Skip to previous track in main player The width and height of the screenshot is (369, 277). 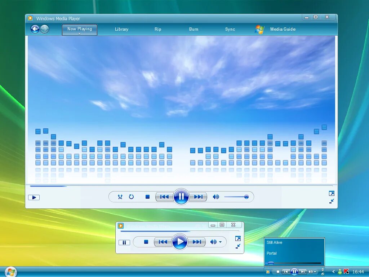click(164, 197)
